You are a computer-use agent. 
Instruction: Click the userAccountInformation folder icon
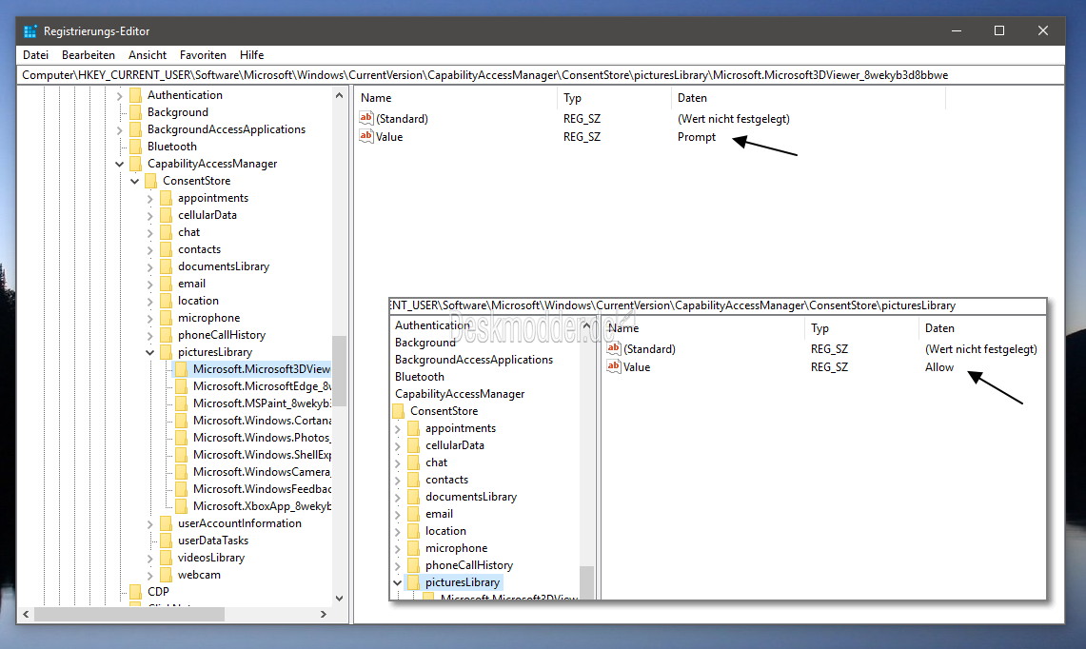tap(167, 523)
